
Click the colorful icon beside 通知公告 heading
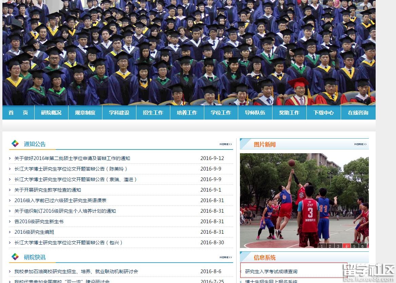[x=15, y=144]
